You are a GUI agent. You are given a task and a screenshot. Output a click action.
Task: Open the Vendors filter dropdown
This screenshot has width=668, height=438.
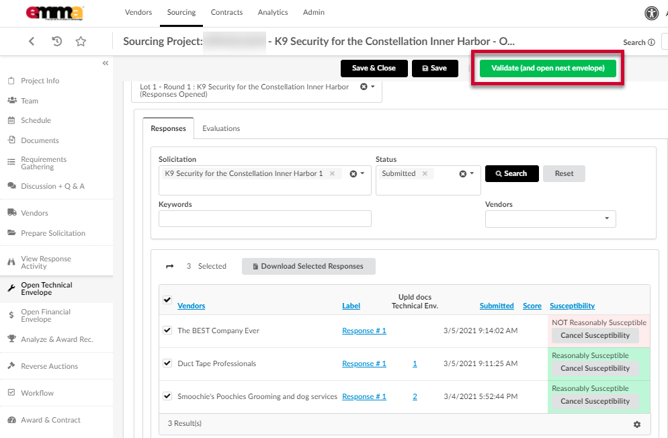[x=550, y=219]
